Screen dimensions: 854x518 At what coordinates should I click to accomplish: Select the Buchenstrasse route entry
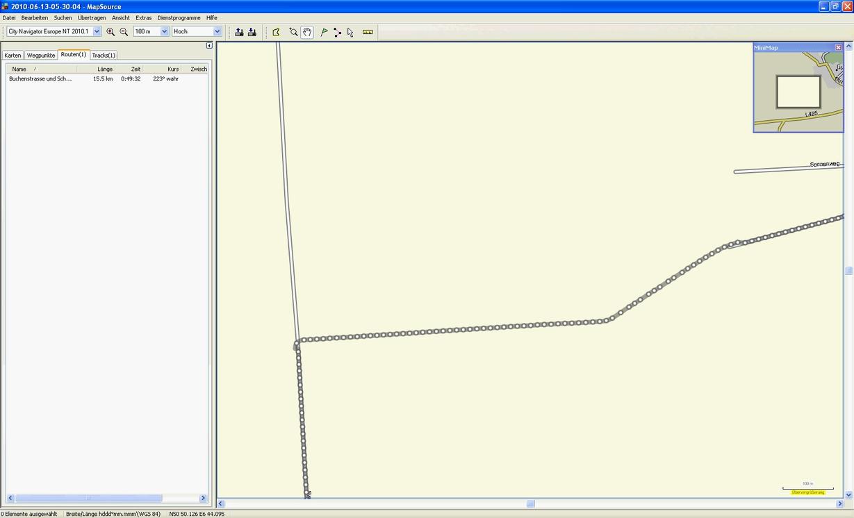point(40,79)
